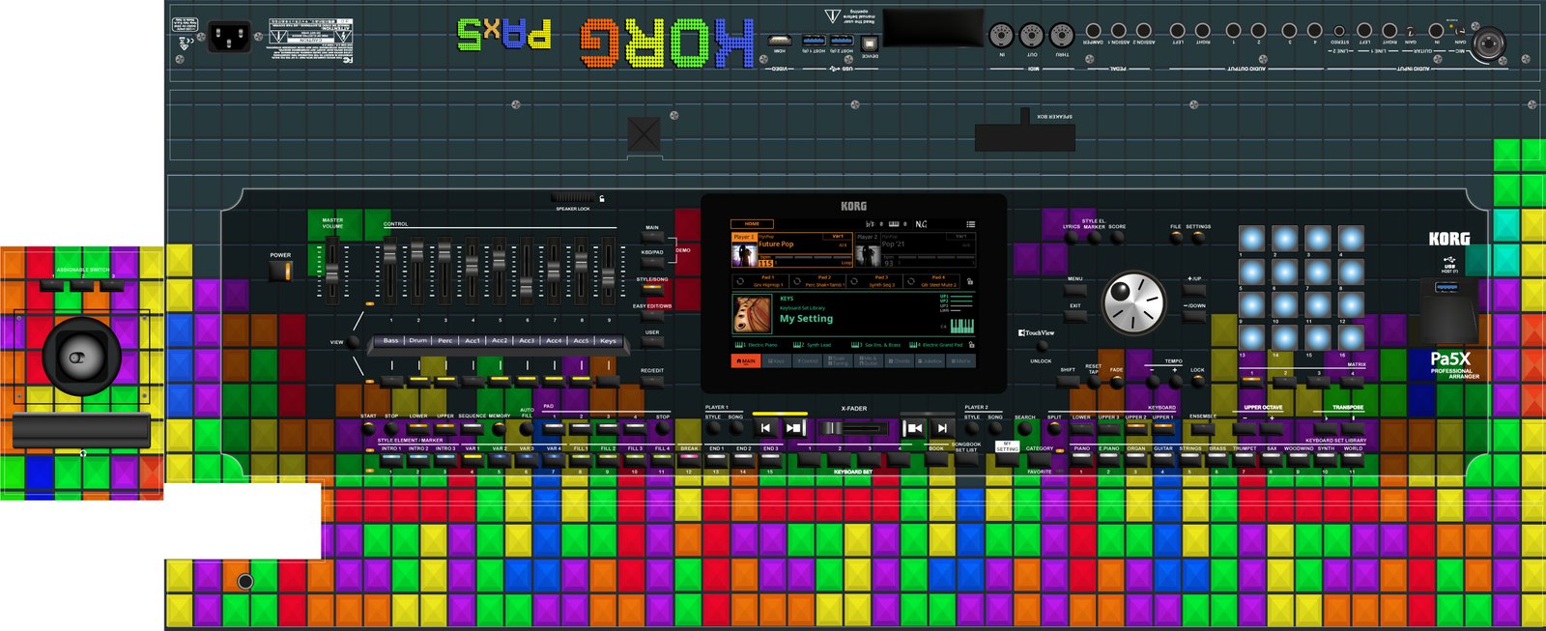1546x631 pixels.
Task: Tap the hamburger list icon on display
Action: (970, 224)
